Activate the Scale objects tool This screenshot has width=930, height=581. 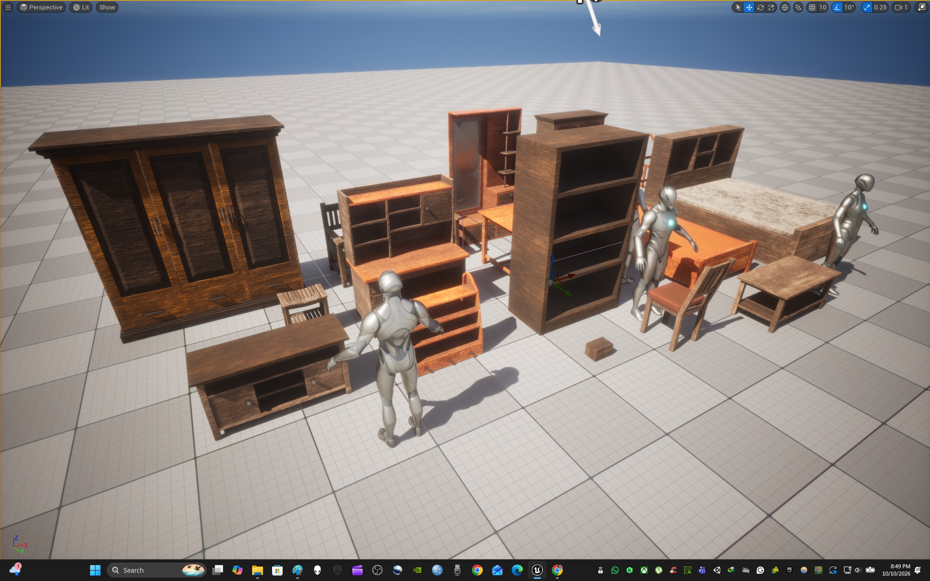(x=771, y=7)
